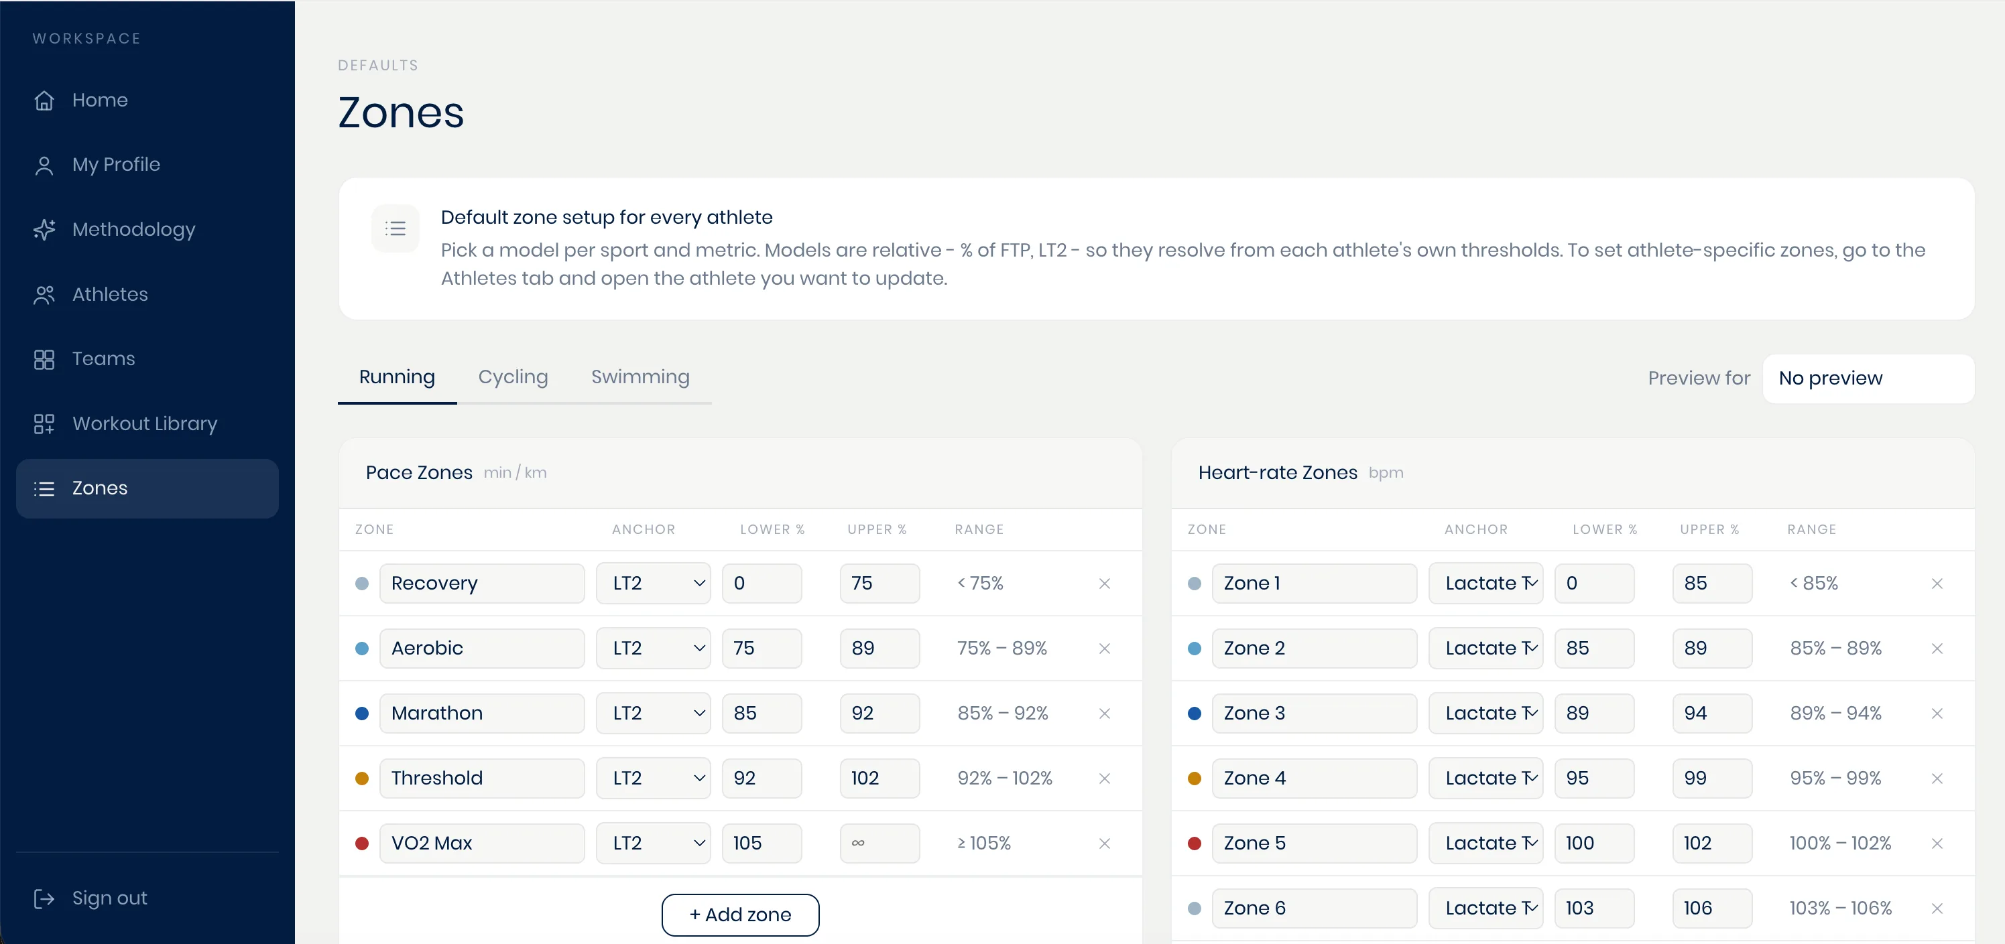Screen dimensions: 2005x944
Task: Remove the Aerobic pace zone
Action: (1105, 649)
